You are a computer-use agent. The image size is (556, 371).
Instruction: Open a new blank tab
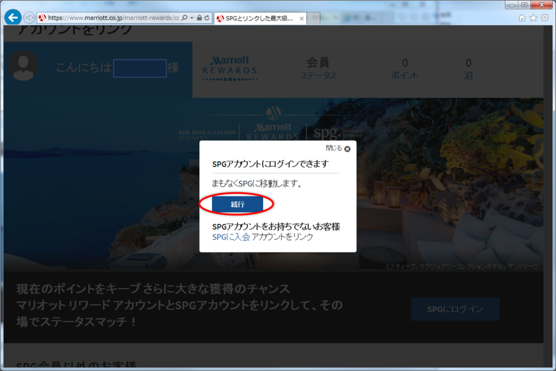pyautogui.click(x=313, y=18)
